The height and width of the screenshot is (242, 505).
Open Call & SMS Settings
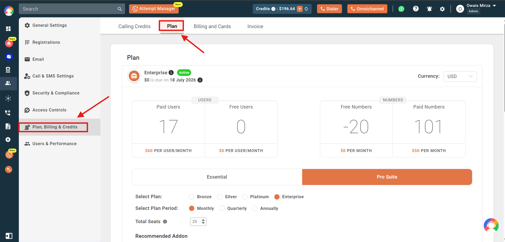tap(59, 76)
